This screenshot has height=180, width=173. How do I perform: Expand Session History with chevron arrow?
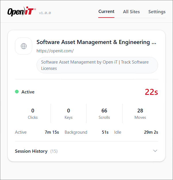pos(155,151)
